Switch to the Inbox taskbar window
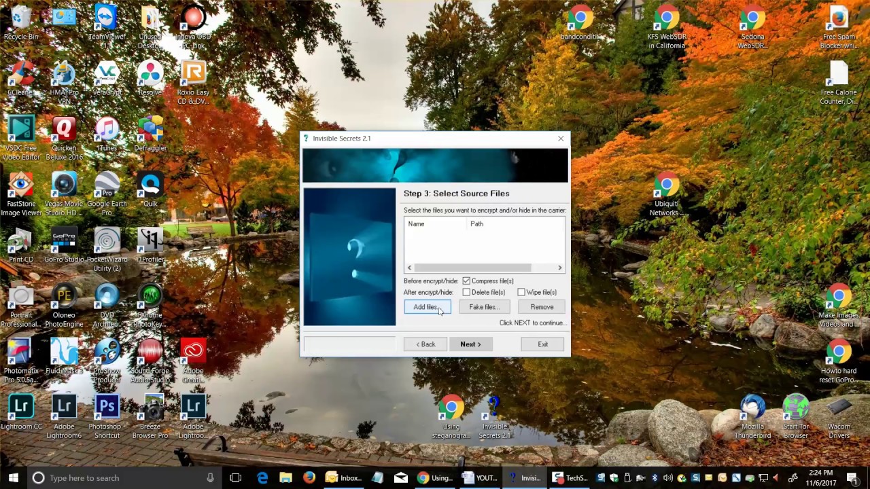 344,477
